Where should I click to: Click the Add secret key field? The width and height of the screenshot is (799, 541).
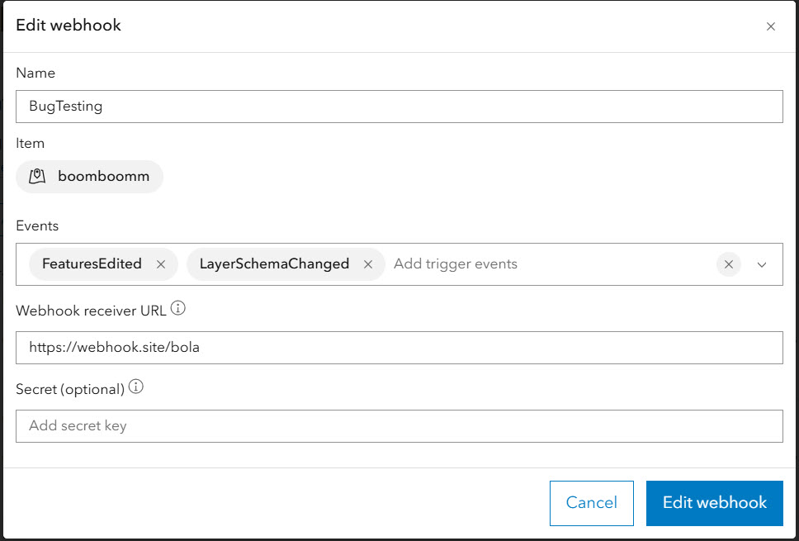click(x=399, y=426)
